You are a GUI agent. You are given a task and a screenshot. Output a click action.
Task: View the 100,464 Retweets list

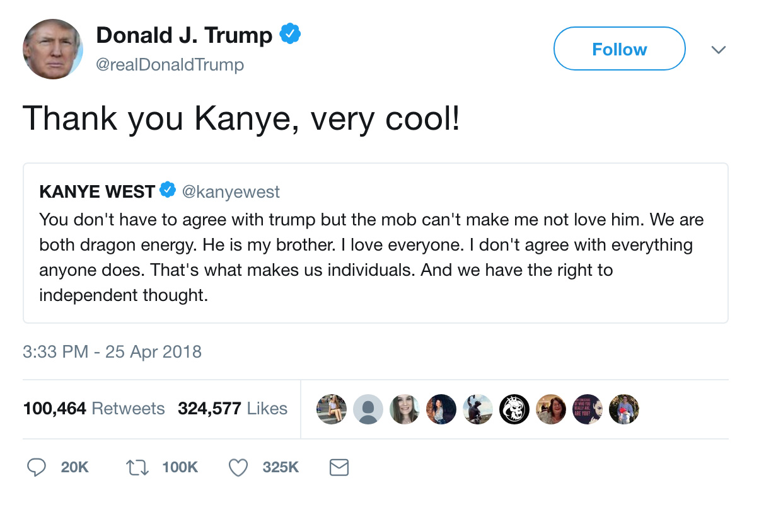[x=94, y=409]
